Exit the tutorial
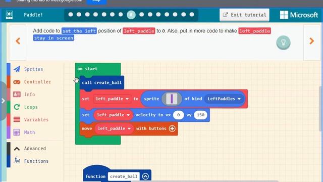Viewport: 323px width, 182px height. click(244, 15)
